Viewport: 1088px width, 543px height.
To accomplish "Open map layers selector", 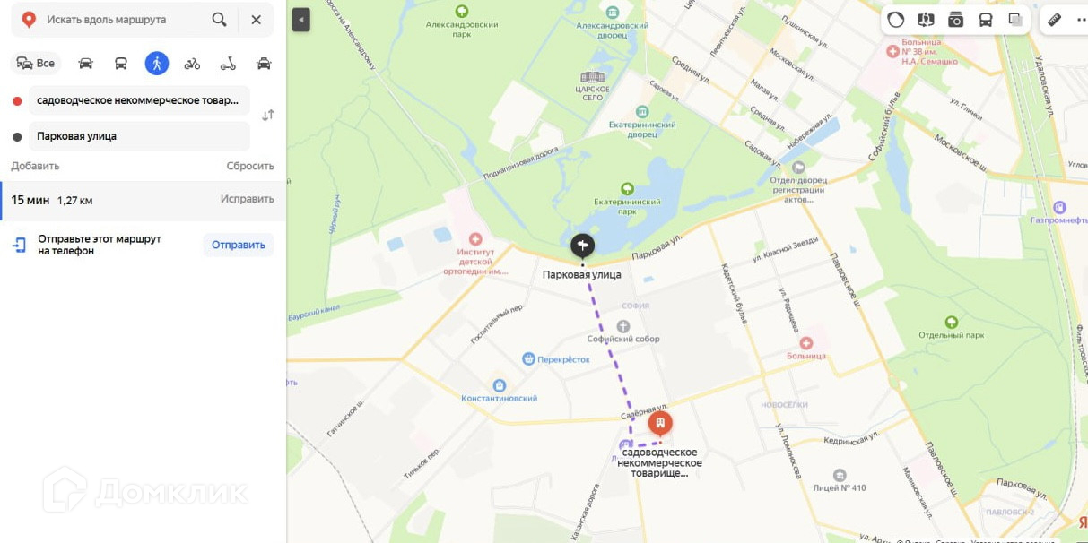I will (1015, 20).
